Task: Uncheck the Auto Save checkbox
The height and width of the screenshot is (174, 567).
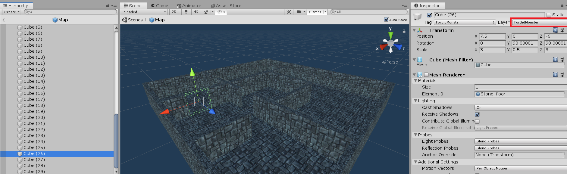Action: click(386, 20)
